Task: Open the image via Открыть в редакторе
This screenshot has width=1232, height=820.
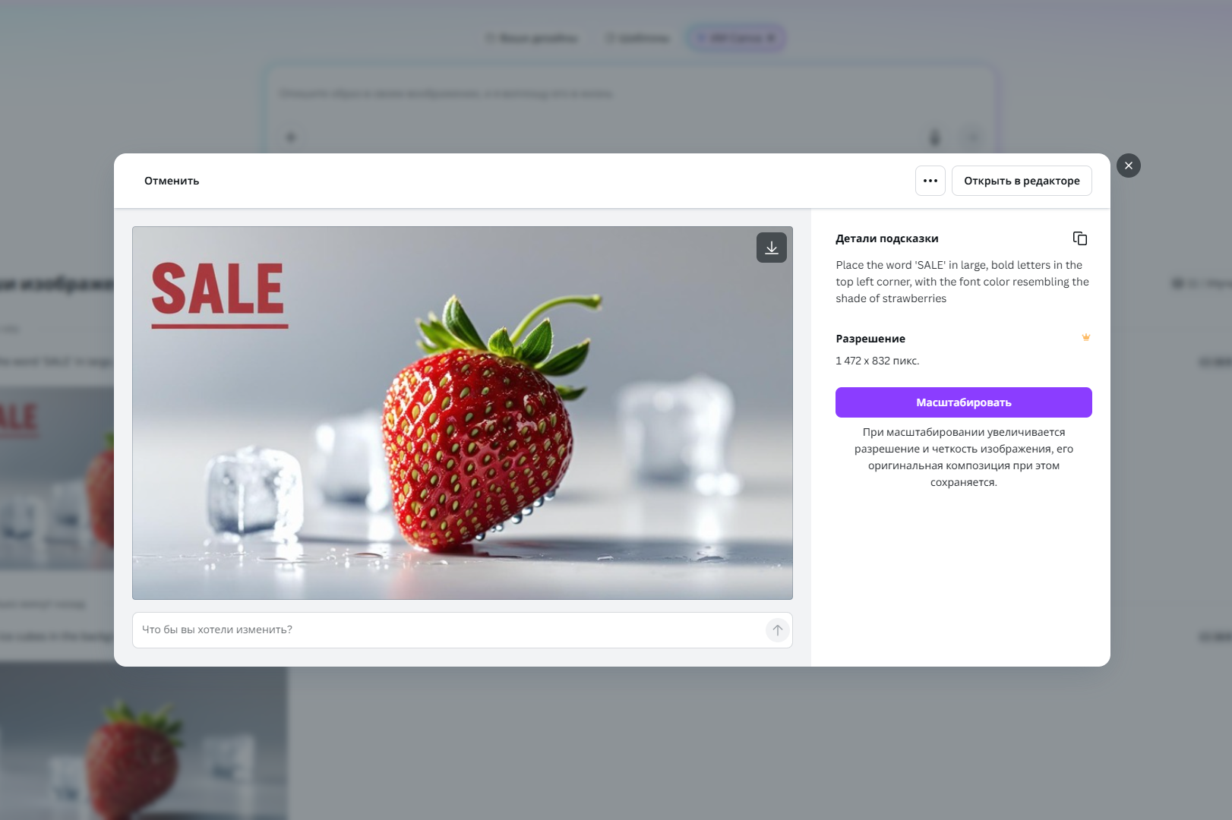Action: [x=1022, y=181]
